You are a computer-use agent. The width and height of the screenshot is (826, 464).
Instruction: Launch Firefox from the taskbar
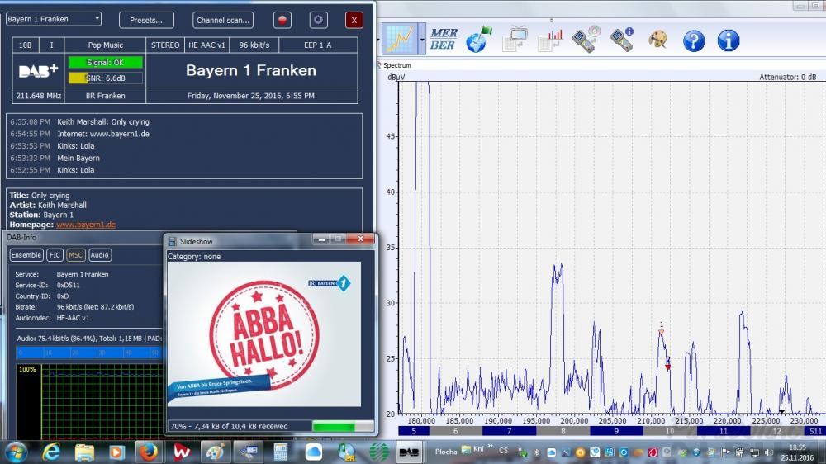click(x=148, y=452)
